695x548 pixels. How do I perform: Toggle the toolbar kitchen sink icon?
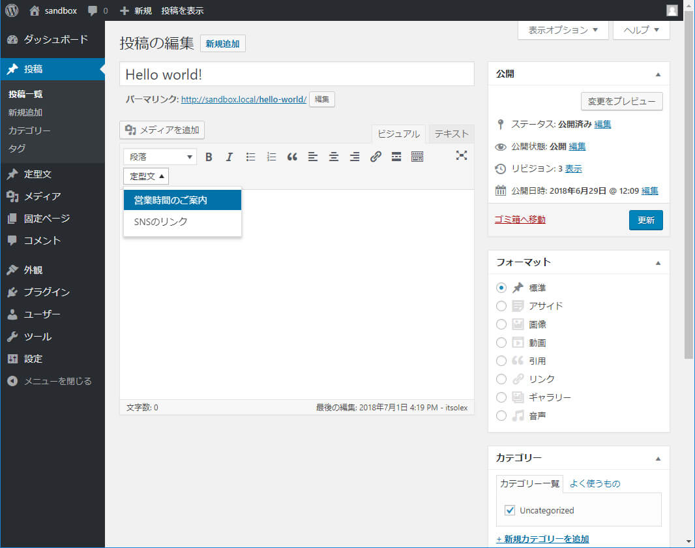417,157
